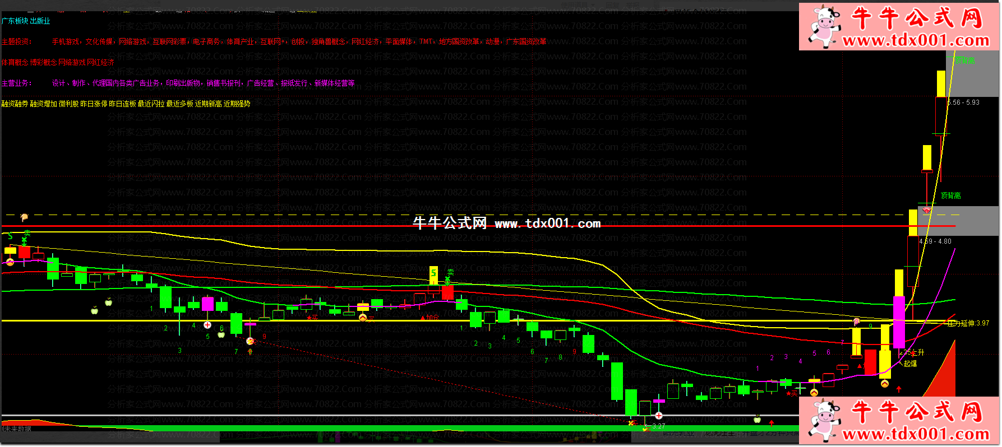
Task: Click the plus circle marker above 3.27
Action: [x=659, y=416]
